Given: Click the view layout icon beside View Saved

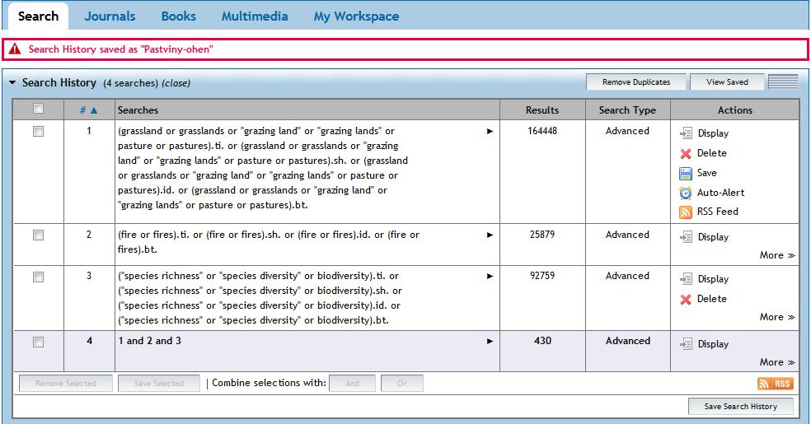Looking at the screenshot, I should (x=783, y=82).
